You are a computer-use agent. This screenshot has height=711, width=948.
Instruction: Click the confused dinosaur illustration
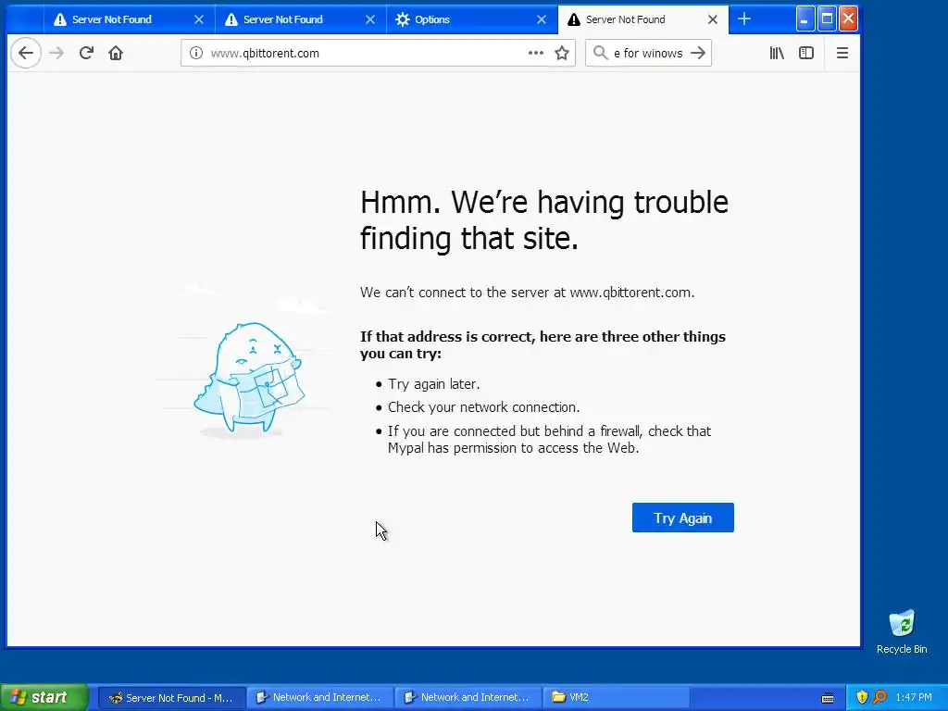[x=249, y=380]
